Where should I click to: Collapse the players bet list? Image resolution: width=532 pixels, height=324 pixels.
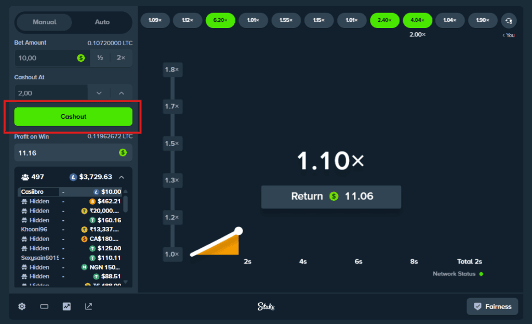[x=122, y=177]
